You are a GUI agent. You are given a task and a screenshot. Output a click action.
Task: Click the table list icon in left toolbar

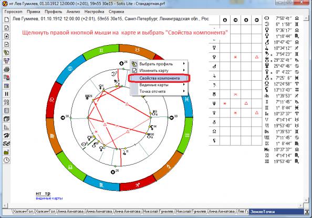[x=7, y=111]
